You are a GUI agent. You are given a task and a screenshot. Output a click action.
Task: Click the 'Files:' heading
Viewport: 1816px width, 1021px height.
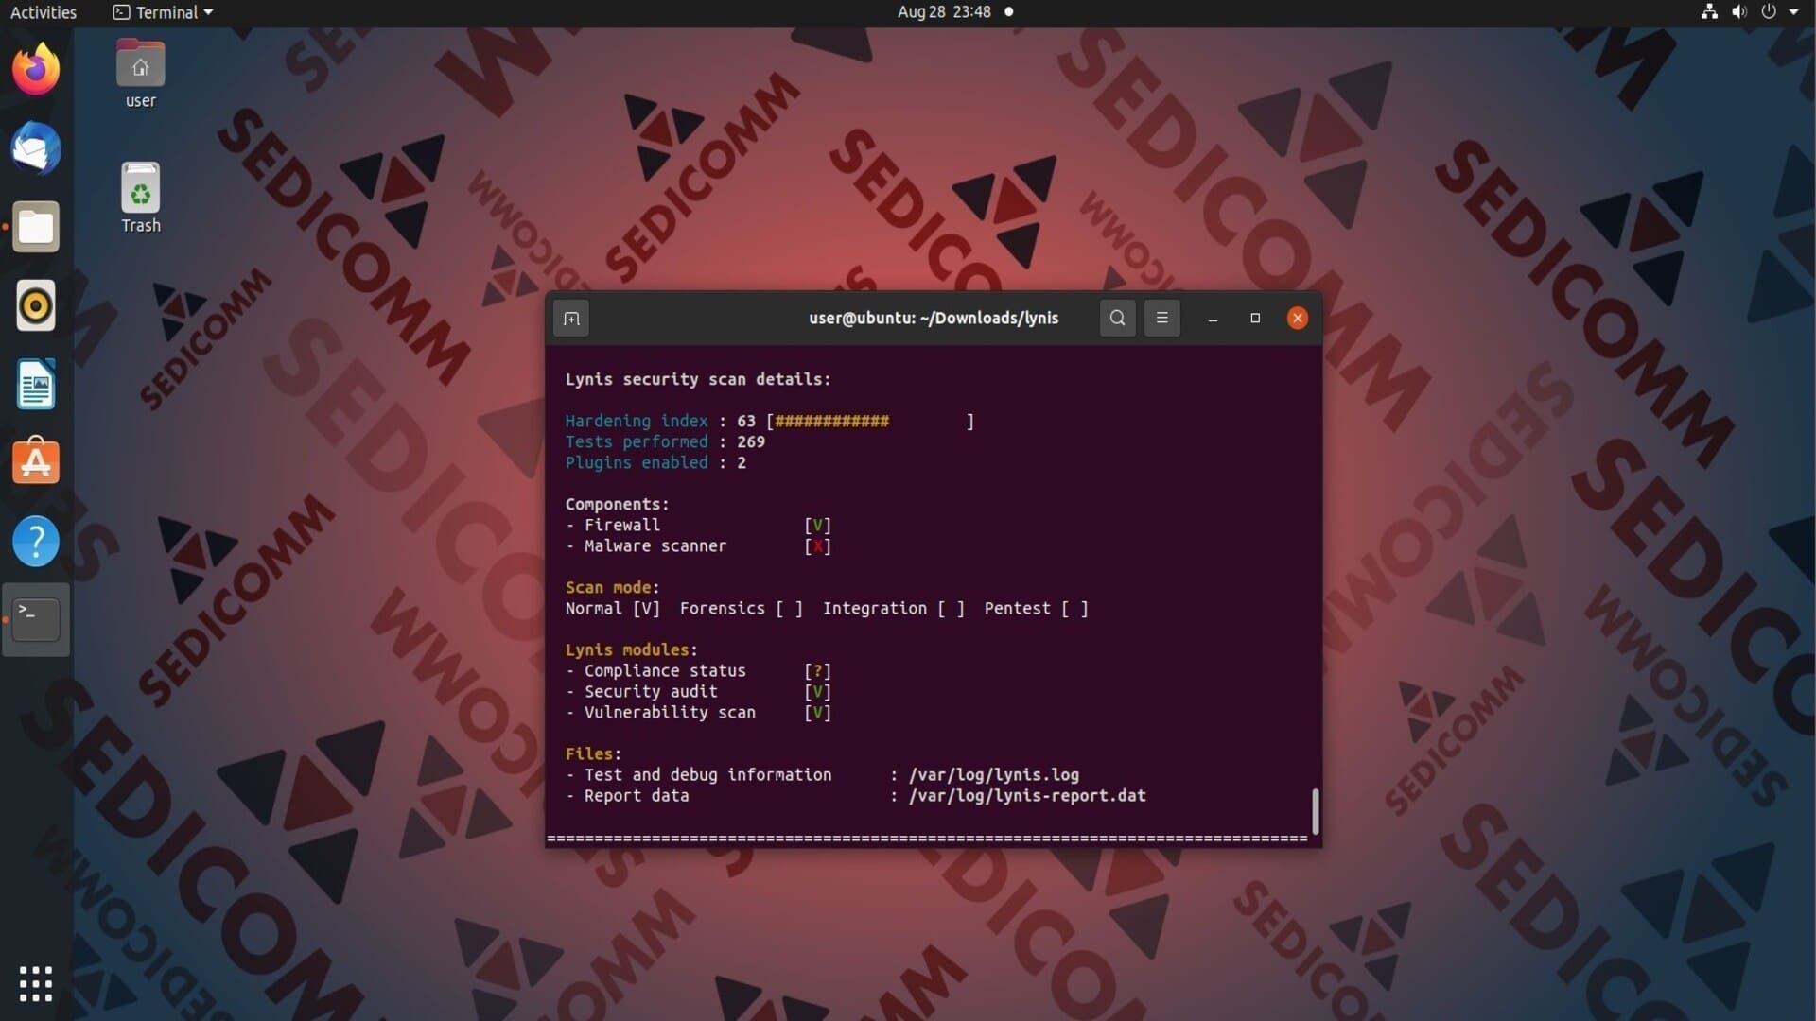pyautogui.click(x=593, y=754)
